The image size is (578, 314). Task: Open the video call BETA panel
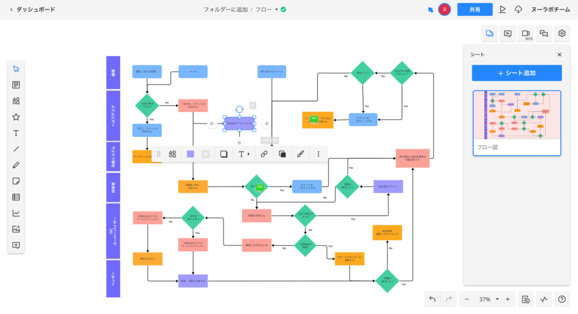[526, 34]
